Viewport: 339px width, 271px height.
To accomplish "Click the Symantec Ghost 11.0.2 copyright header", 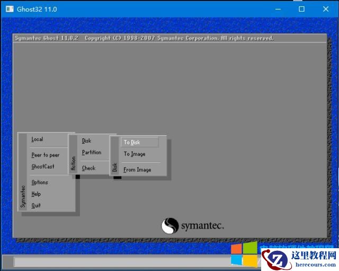I will pyautogui.click(x=144, y=38).
